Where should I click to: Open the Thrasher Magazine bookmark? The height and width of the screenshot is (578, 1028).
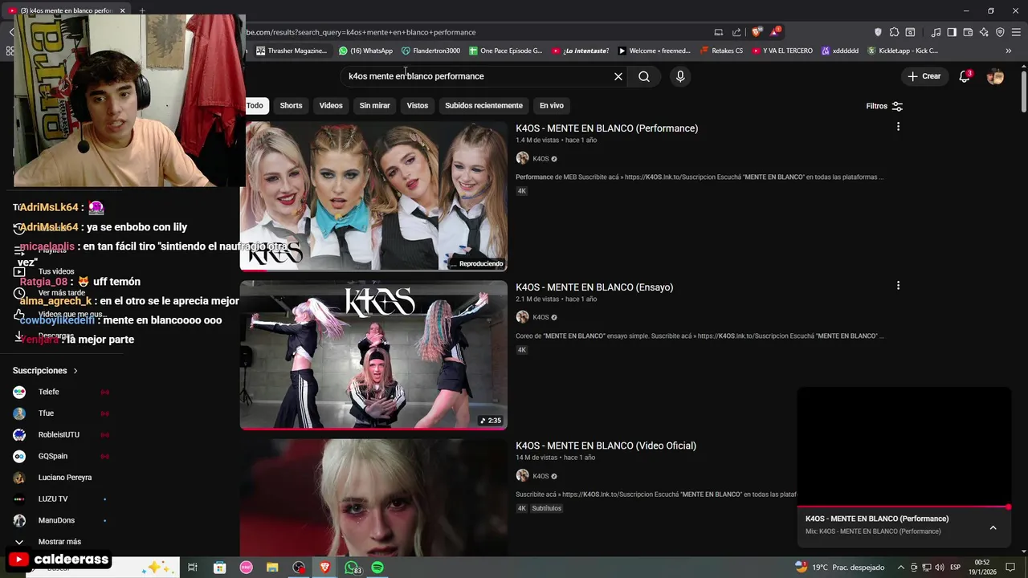[x=292, y=51]
